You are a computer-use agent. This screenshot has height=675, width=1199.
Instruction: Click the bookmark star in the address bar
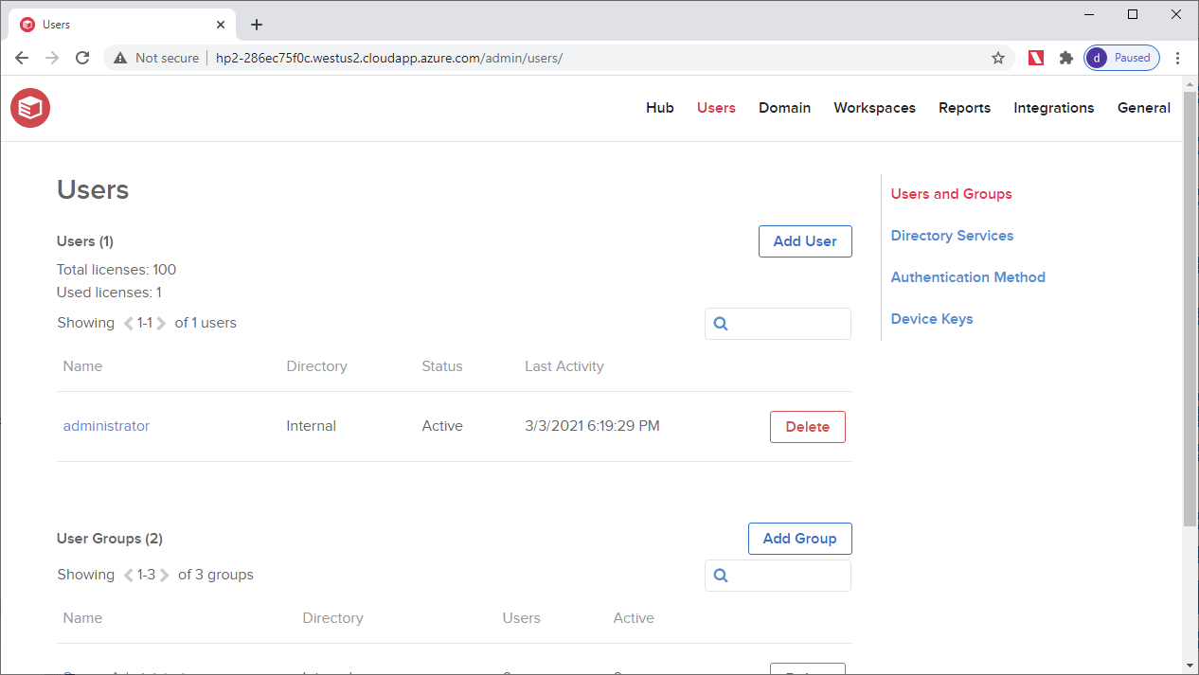(997, 58)
